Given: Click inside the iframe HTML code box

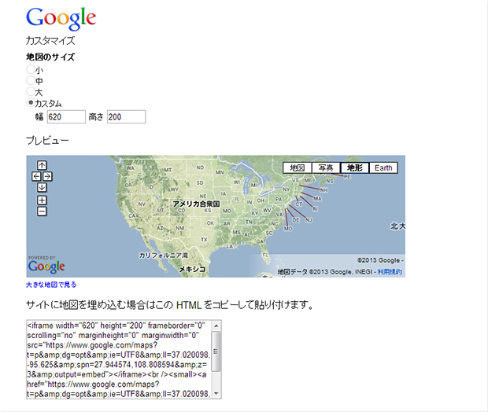Looking at the screenshot, I should click(119, 359).
